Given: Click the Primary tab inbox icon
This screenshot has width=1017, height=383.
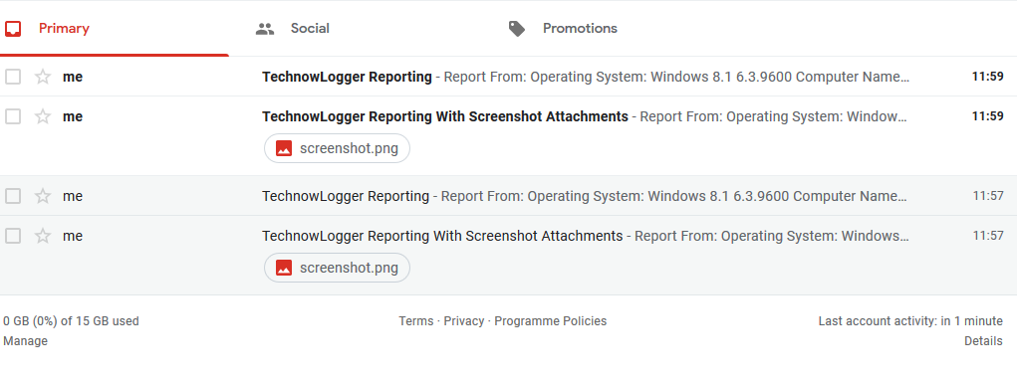Looking at the screenshot, I should [x=13, y=29].
